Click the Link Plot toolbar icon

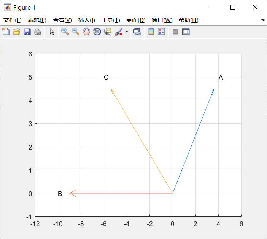[x=137, y=32]
